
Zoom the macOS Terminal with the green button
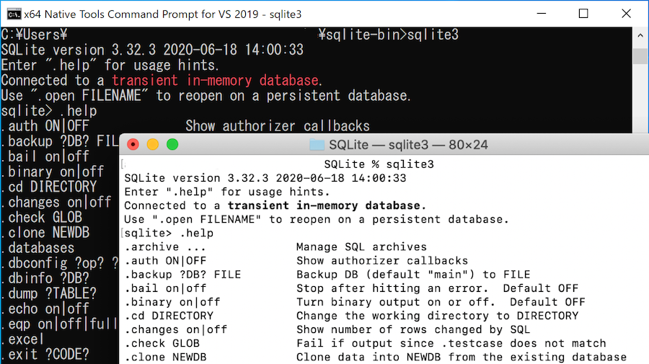point(172,145)
